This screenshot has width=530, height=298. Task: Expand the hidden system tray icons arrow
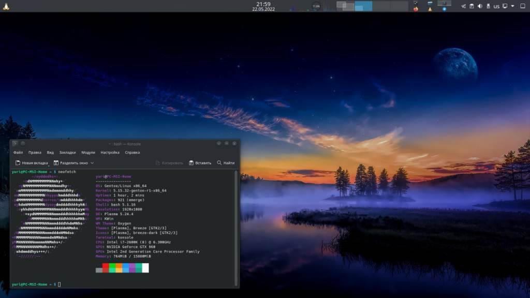coord(513,6)
